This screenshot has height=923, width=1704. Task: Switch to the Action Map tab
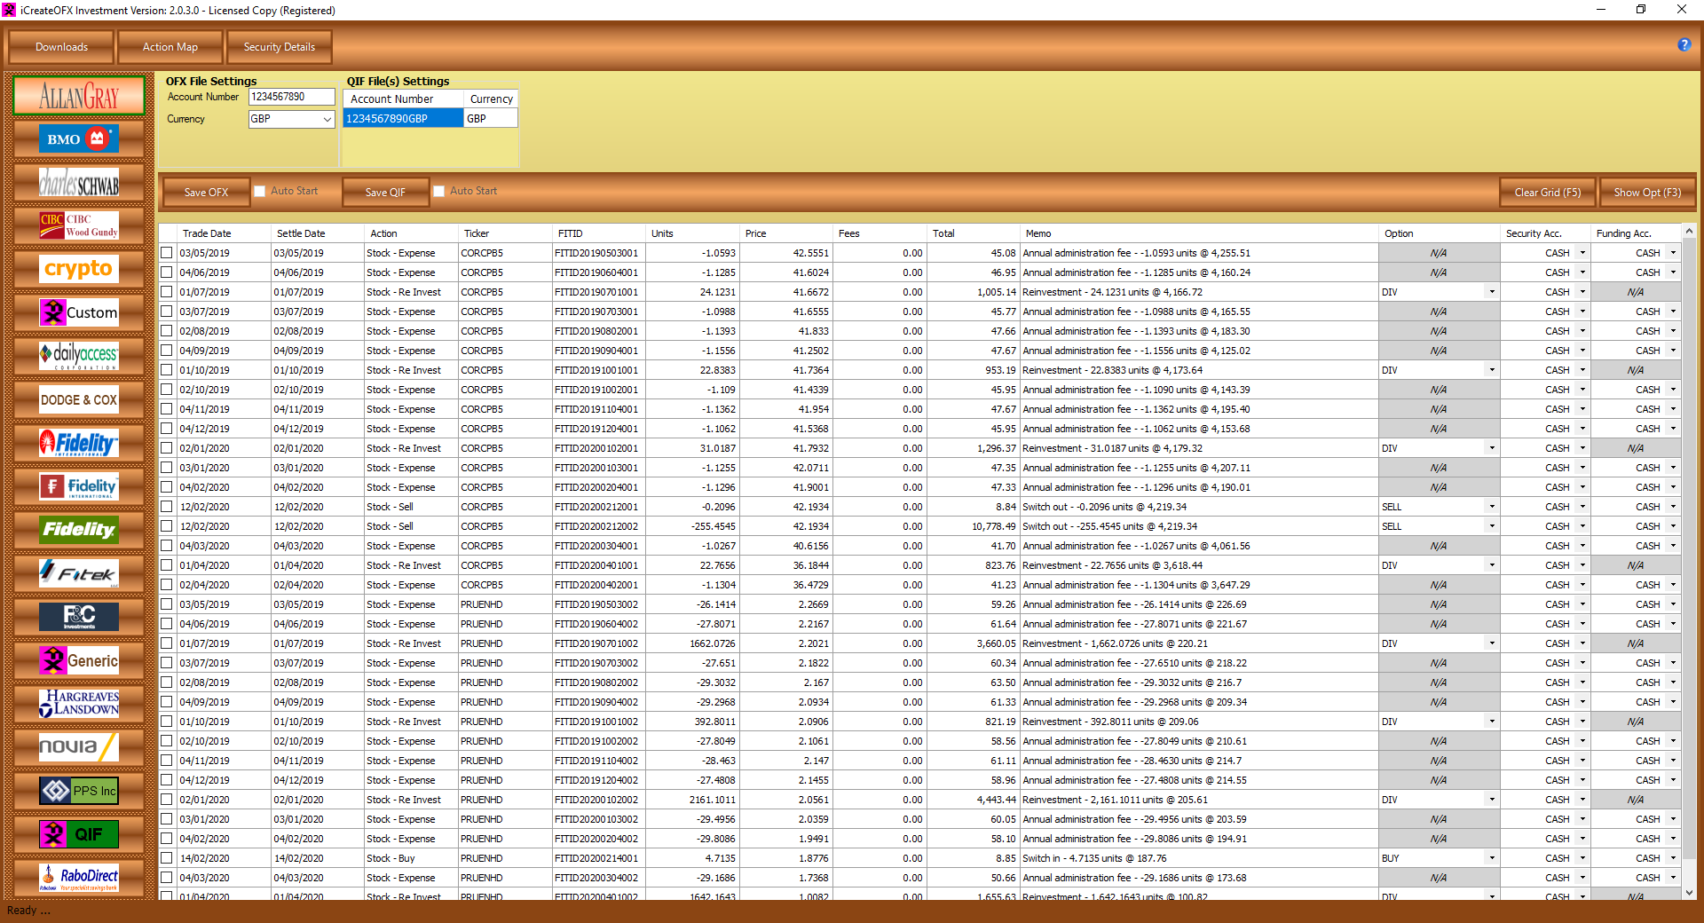(170, 46)
